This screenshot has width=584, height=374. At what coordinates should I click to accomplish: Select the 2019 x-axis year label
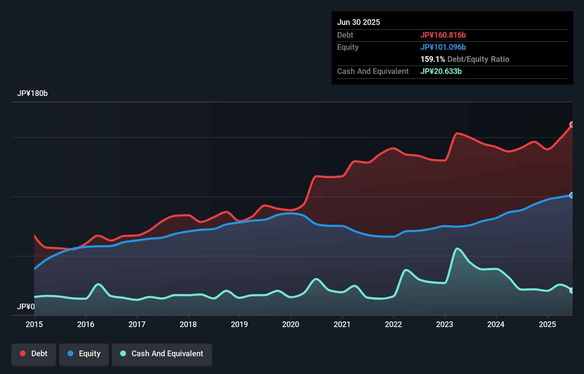[239, 324]
